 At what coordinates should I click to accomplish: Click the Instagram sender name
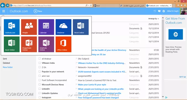[x=46, y=98]
